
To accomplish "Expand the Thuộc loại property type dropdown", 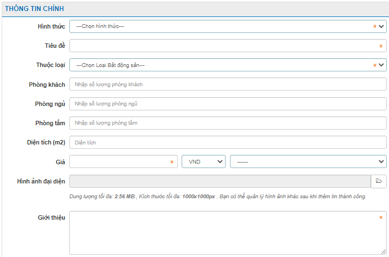I will pyautogui.click(x=227, y=65).
